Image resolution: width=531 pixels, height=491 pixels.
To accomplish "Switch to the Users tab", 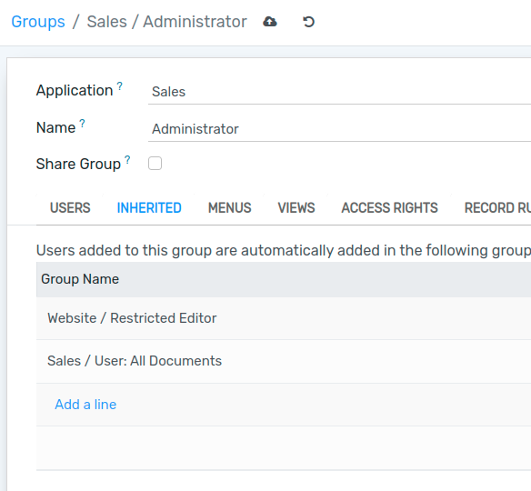I will point(70,208).
